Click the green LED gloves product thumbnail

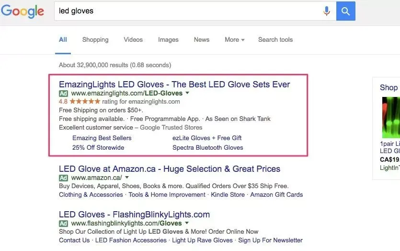click(391, 118)
